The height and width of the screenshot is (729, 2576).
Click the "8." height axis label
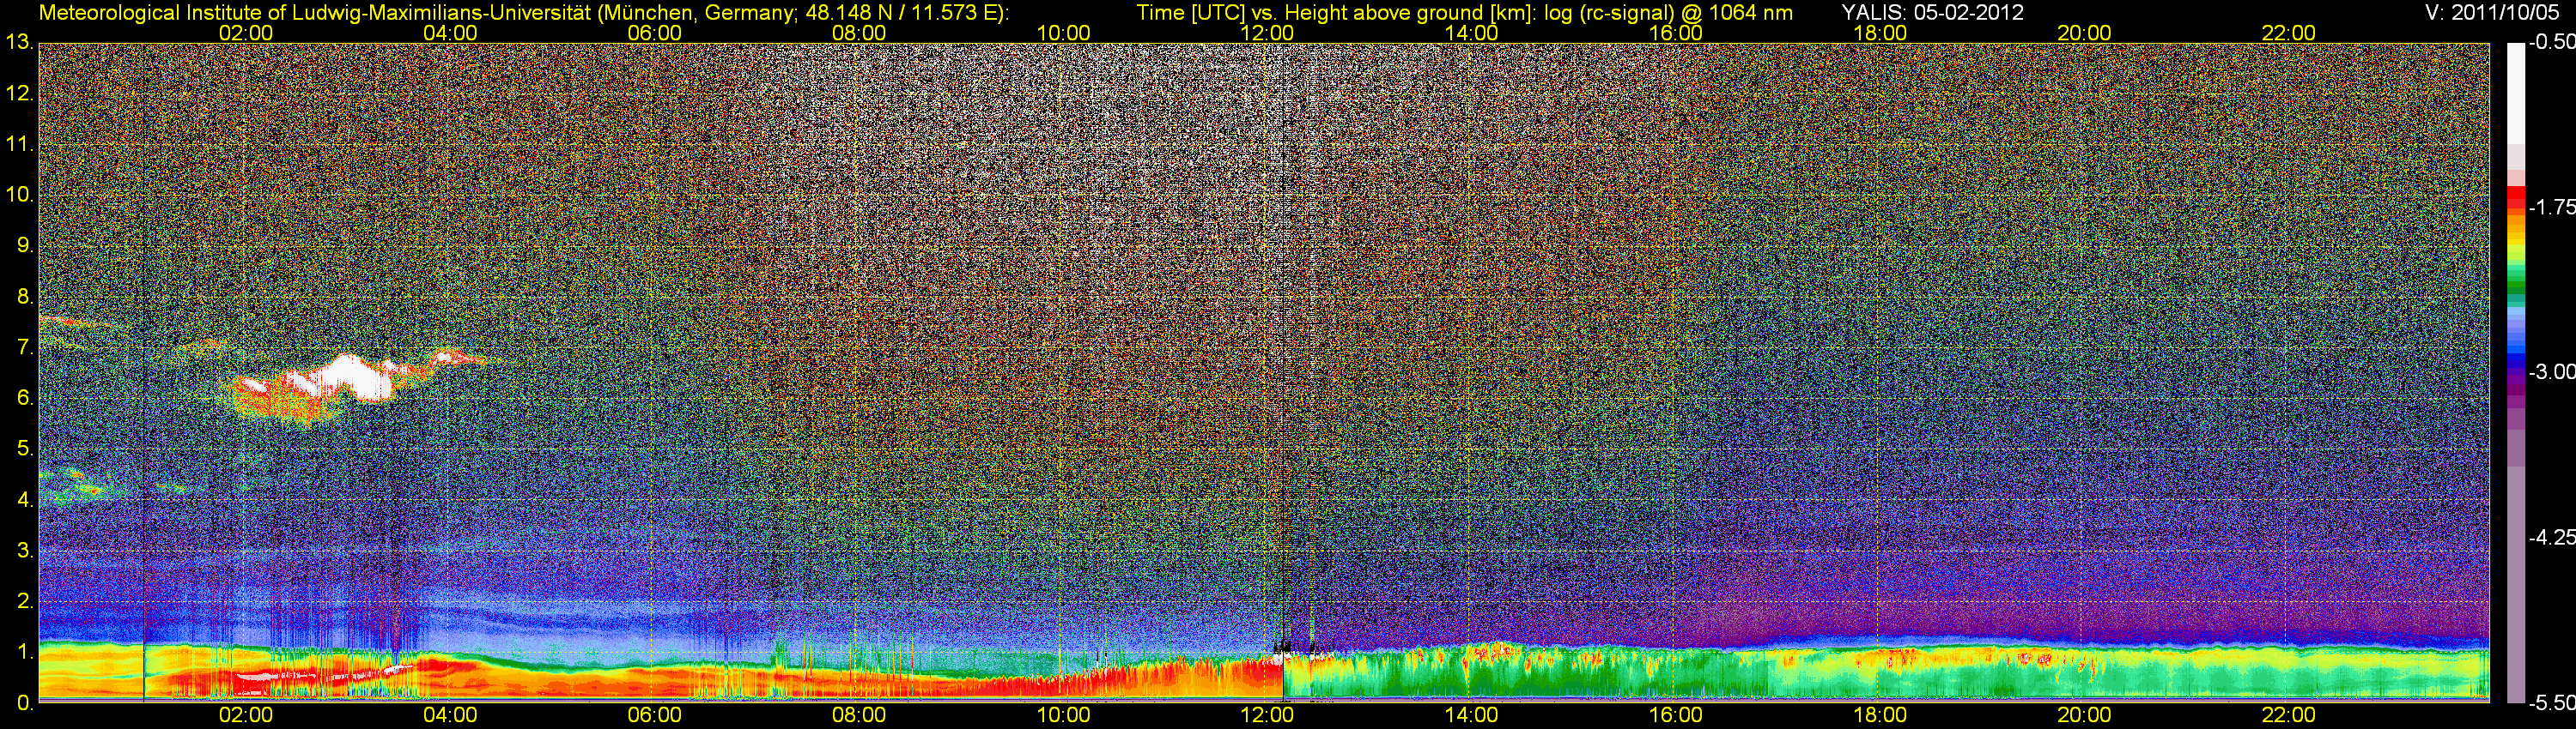click(25, 297)
